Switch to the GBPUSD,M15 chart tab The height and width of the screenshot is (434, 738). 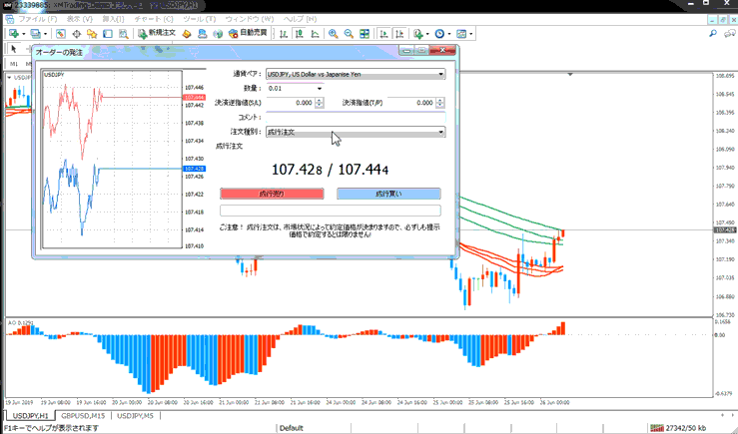coord(83,415)
